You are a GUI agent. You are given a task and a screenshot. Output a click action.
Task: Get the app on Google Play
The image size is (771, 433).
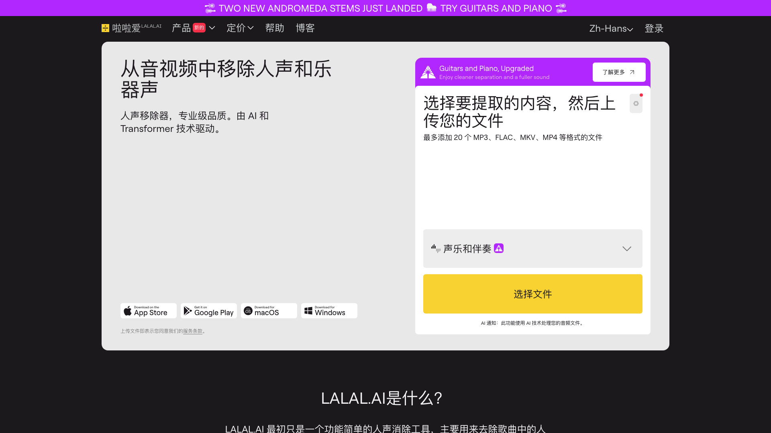click(x=209, y=311)
